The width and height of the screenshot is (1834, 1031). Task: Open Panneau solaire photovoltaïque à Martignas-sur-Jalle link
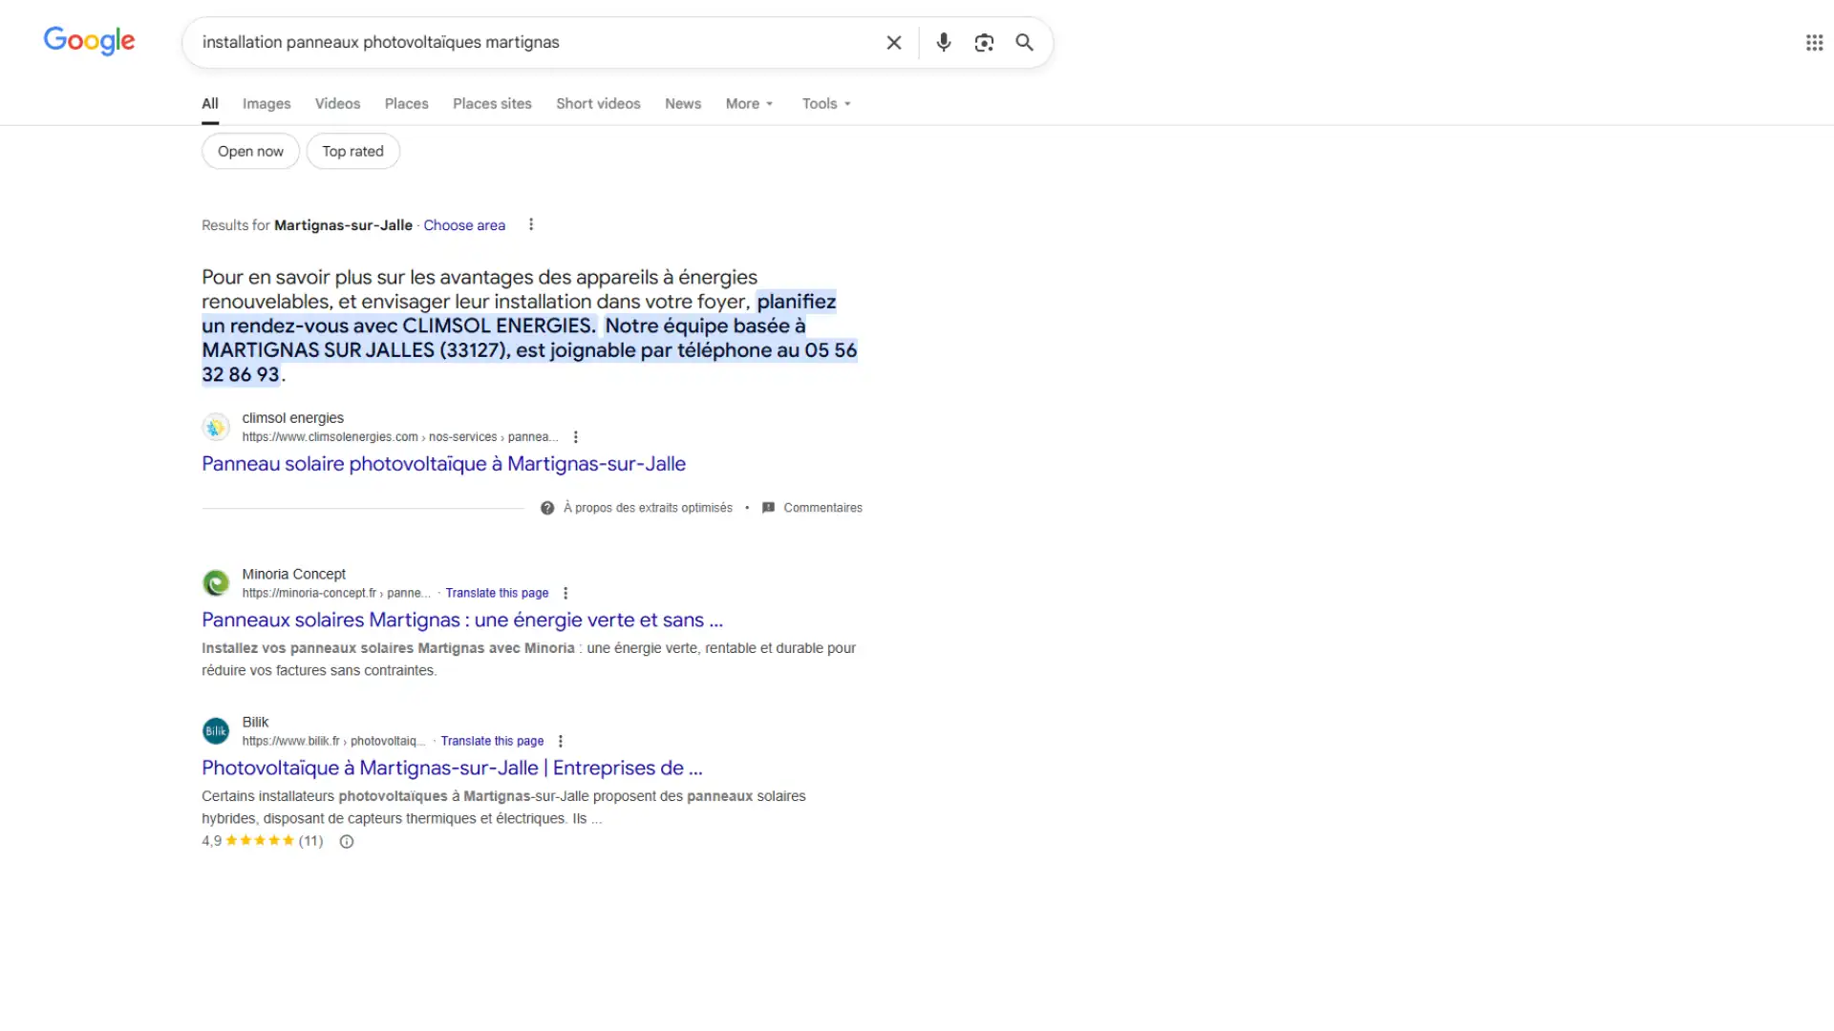coord(443,464)
